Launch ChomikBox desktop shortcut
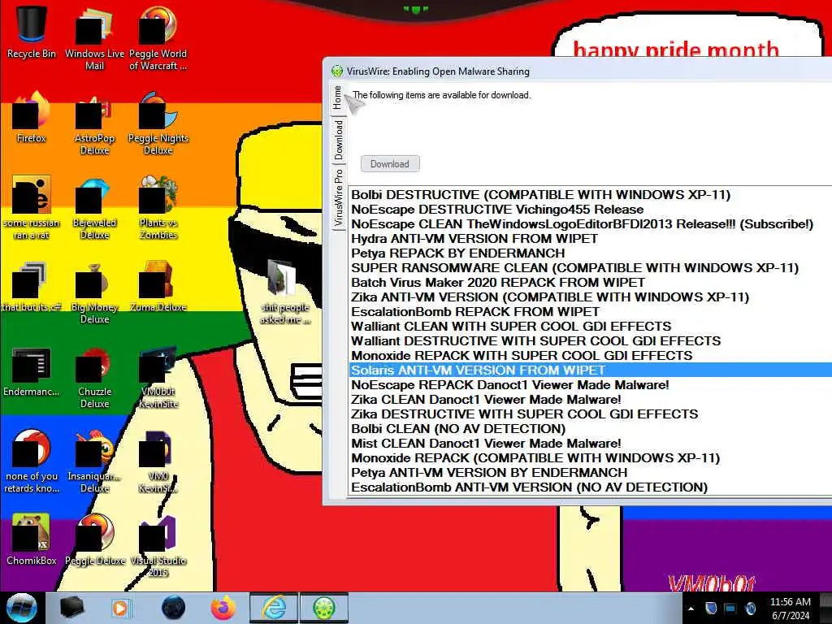The width and height of the screenshot is (832, 624). (x=32, y=540)
